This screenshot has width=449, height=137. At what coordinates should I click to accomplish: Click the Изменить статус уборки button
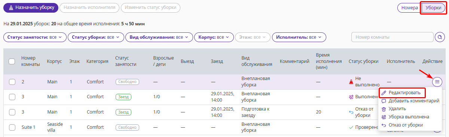click(150, 7)
